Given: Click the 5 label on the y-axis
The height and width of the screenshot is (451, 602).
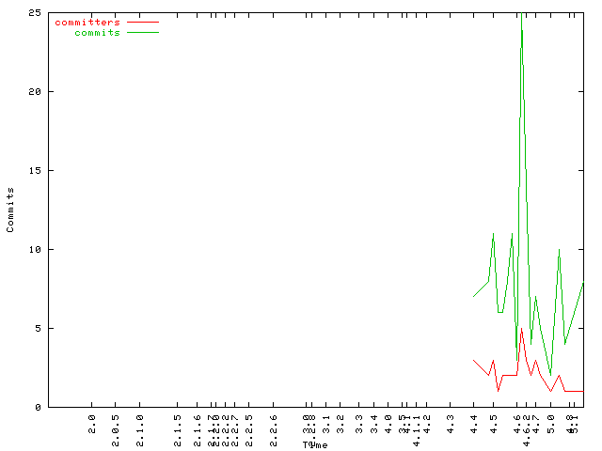Looking at the screenshot, I should click(x=36, y=328).
